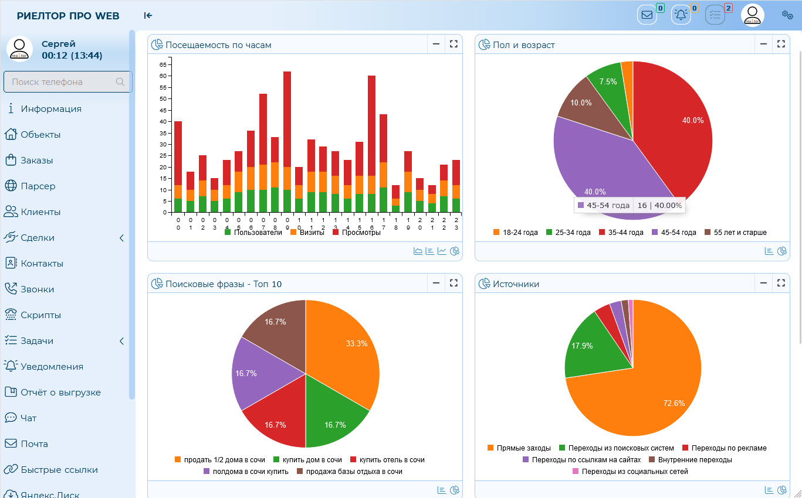This screenshot has height=498, width=802.
Task: Maximize the Поисковые фразы panel to fullscreen
Action: pos(453,283)
